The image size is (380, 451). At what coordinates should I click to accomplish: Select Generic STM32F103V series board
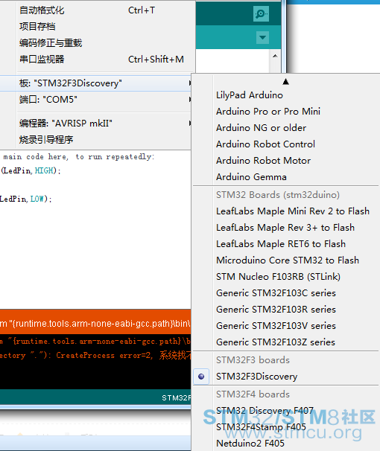pos(285,326)
